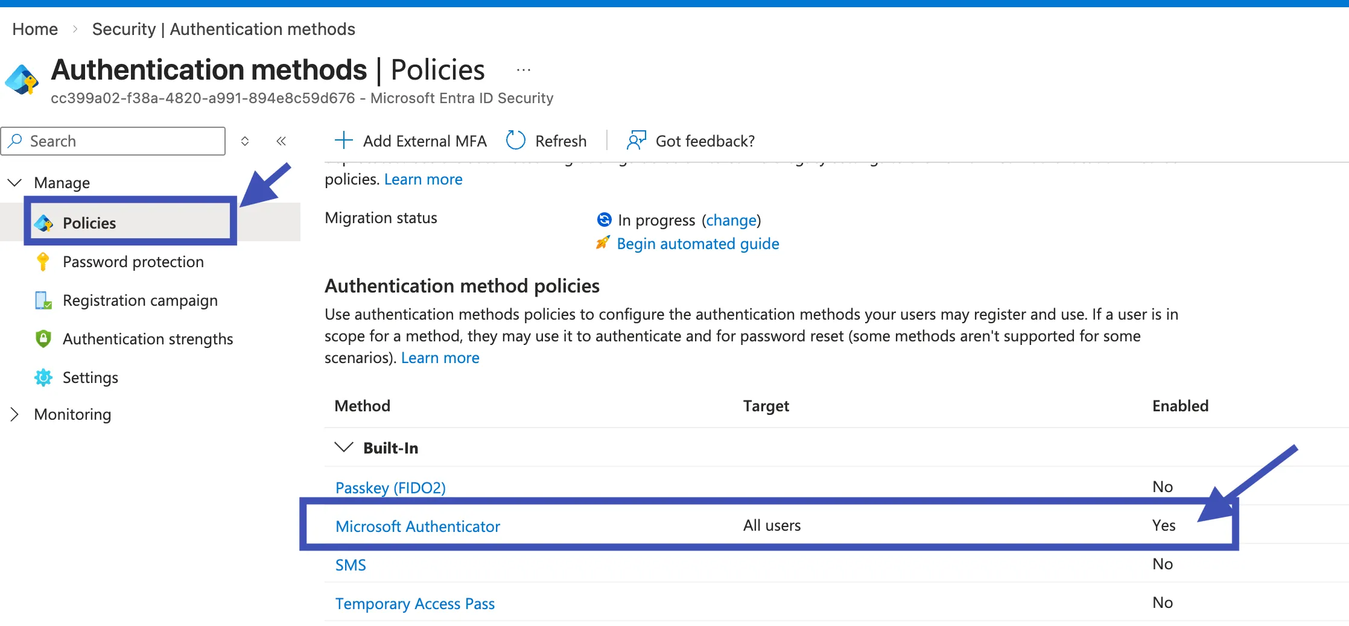Screen dimensions: 1349x626
Task: Open Registration campaign page
Action: click(140, 300)
